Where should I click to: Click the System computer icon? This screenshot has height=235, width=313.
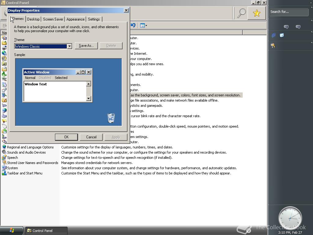pyautogui.click(x=4, y=168)
